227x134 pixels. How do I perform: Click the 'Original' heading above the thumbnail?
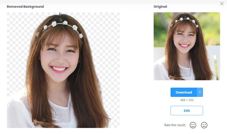click(x=160, y=7)
